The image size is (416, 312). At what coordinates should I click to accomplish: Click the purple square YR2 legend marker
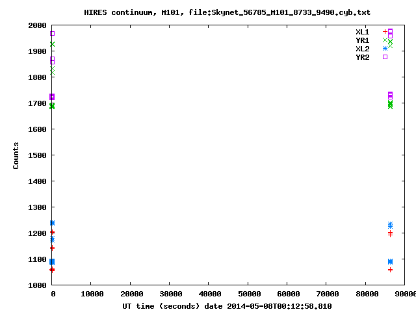click(x=385, y=57)
